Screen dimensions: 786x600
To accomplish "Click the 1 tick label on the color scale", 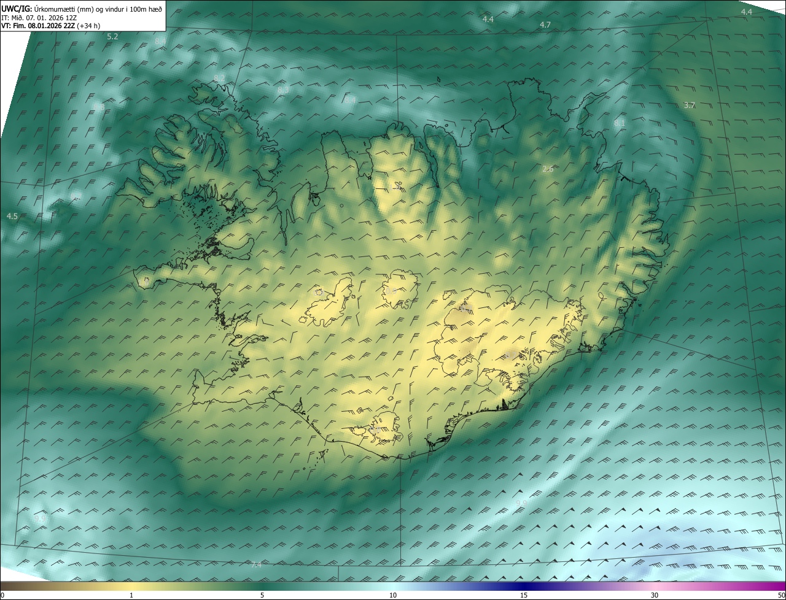I will [x=131, y=596].
